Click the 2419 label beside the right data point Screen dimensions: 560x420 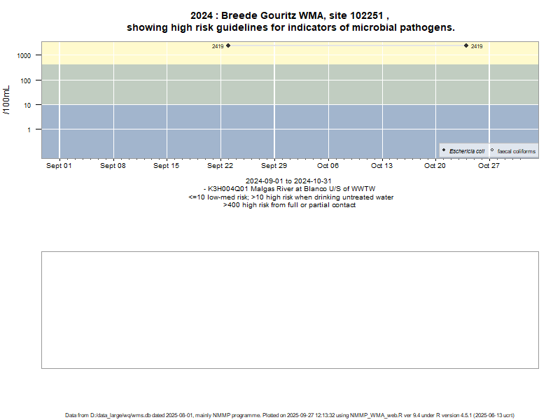pyautogui.click(x=477, y=46)
